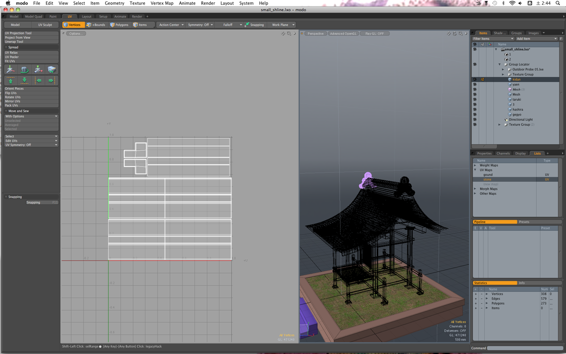Switch to the Channels tab
The image size is (566, 354).
coord(503,153)
